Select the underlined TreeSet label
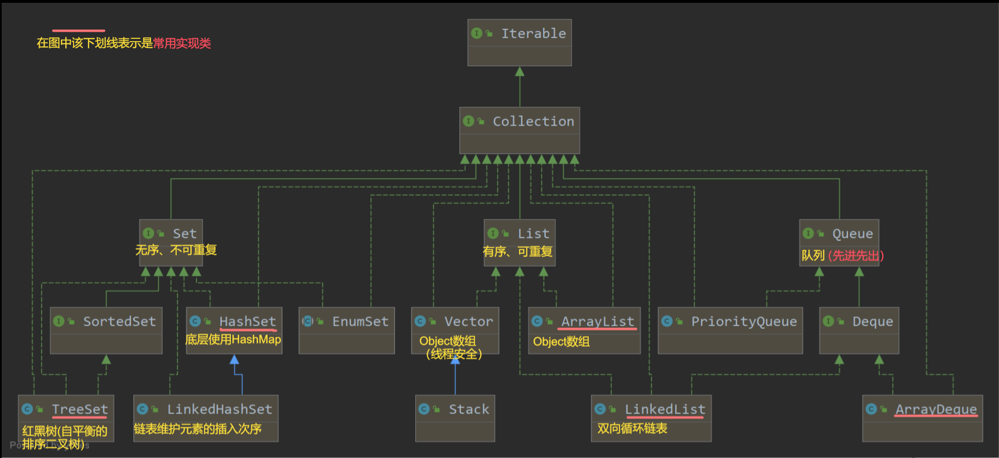 [x=80, y=410]
